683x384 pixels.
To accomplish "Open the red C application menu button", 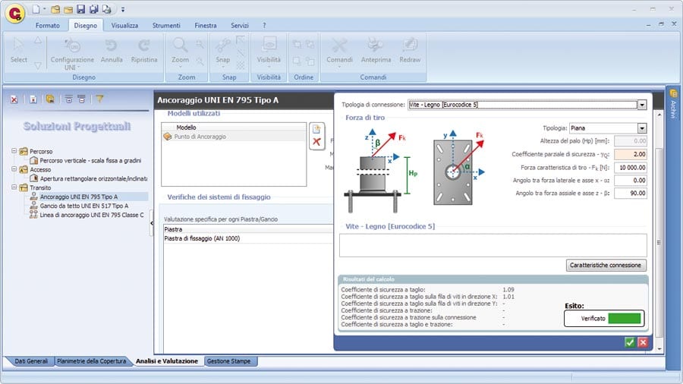I will [x=15, y=14].
